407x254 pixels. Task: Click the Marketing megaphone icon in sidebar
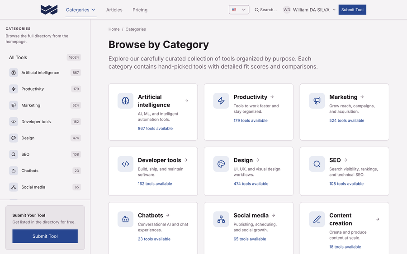(x=14, y=105)
